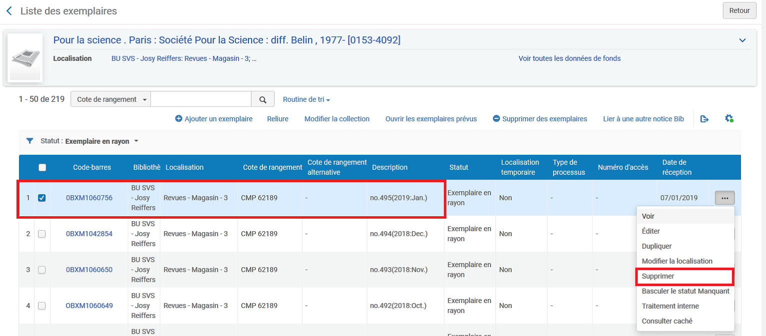Uncheck the checkbox for item 0BXM1060756
Screen dimensions: 766x336
(42, 198)
